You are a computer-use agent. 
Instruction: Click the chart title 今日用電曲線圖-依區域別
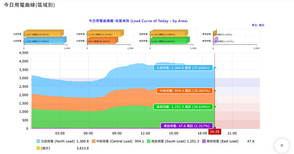(x=138, y=21)
